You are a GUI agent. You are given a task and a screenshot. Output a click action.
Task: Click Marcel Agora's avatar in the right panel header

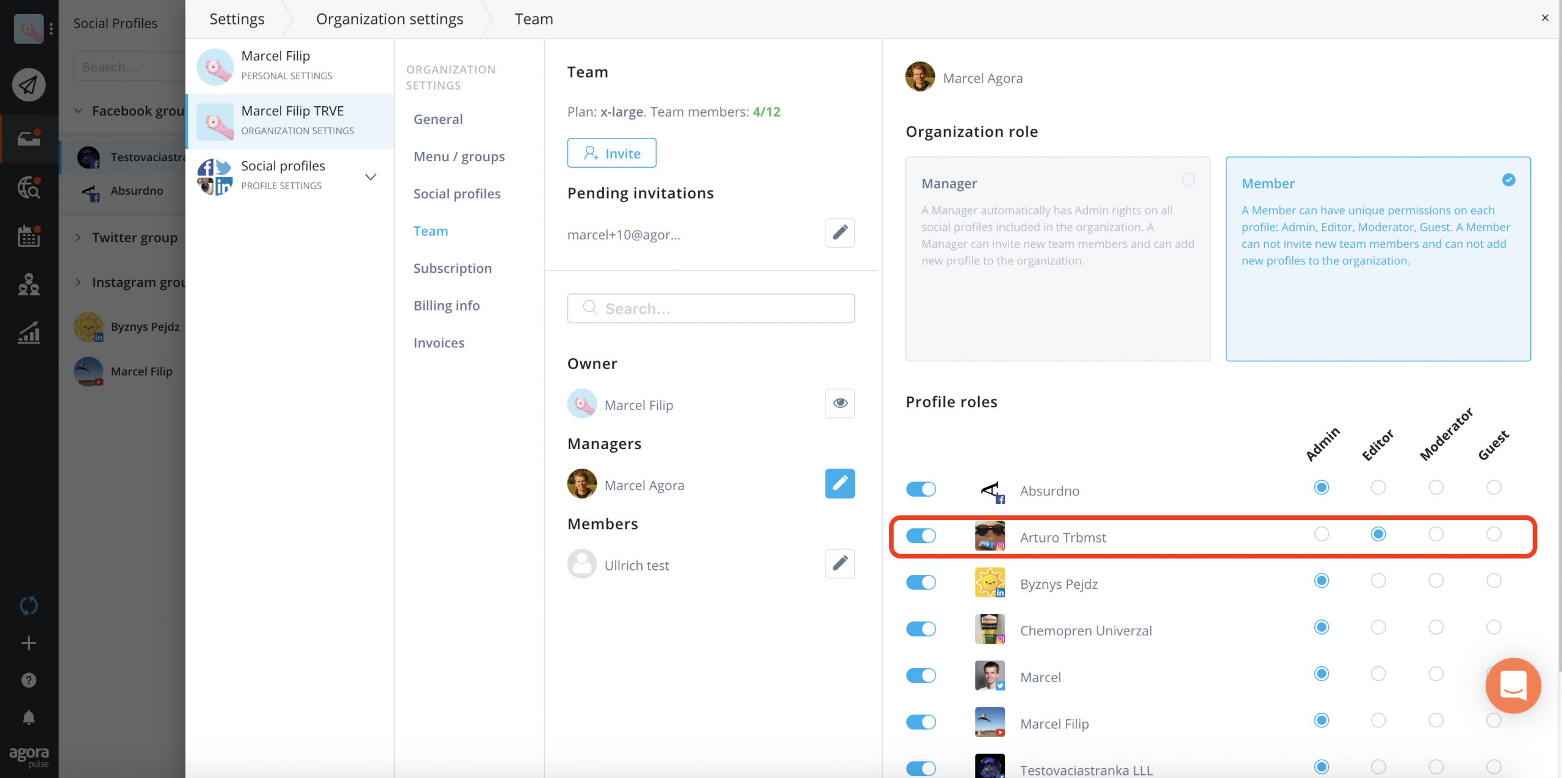coord(920,77)
